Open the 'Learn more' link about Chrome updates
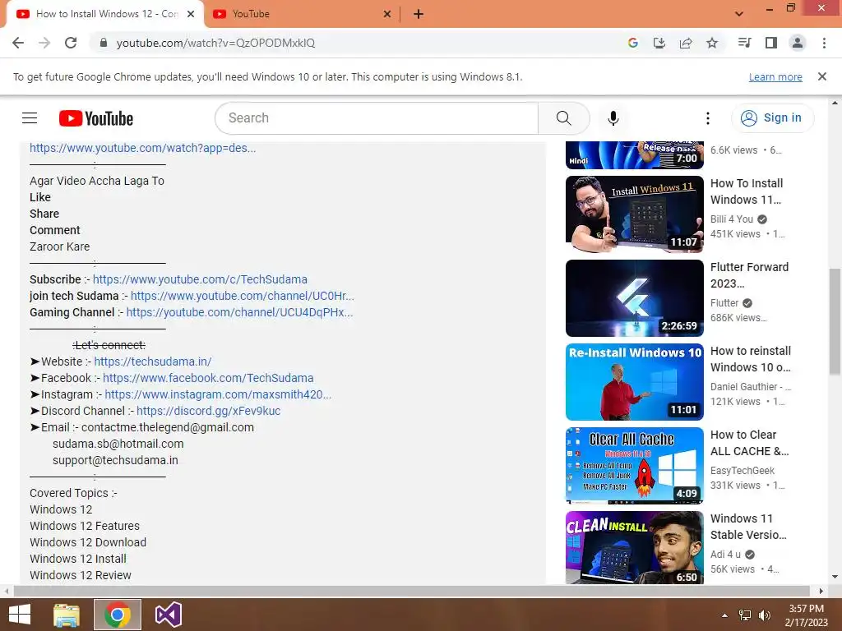 click(775, 76)
